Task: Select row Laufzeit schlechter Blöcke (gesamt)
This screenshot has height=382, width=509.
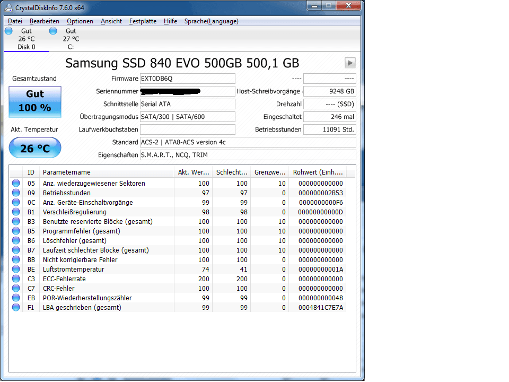Action: point(178,250)
